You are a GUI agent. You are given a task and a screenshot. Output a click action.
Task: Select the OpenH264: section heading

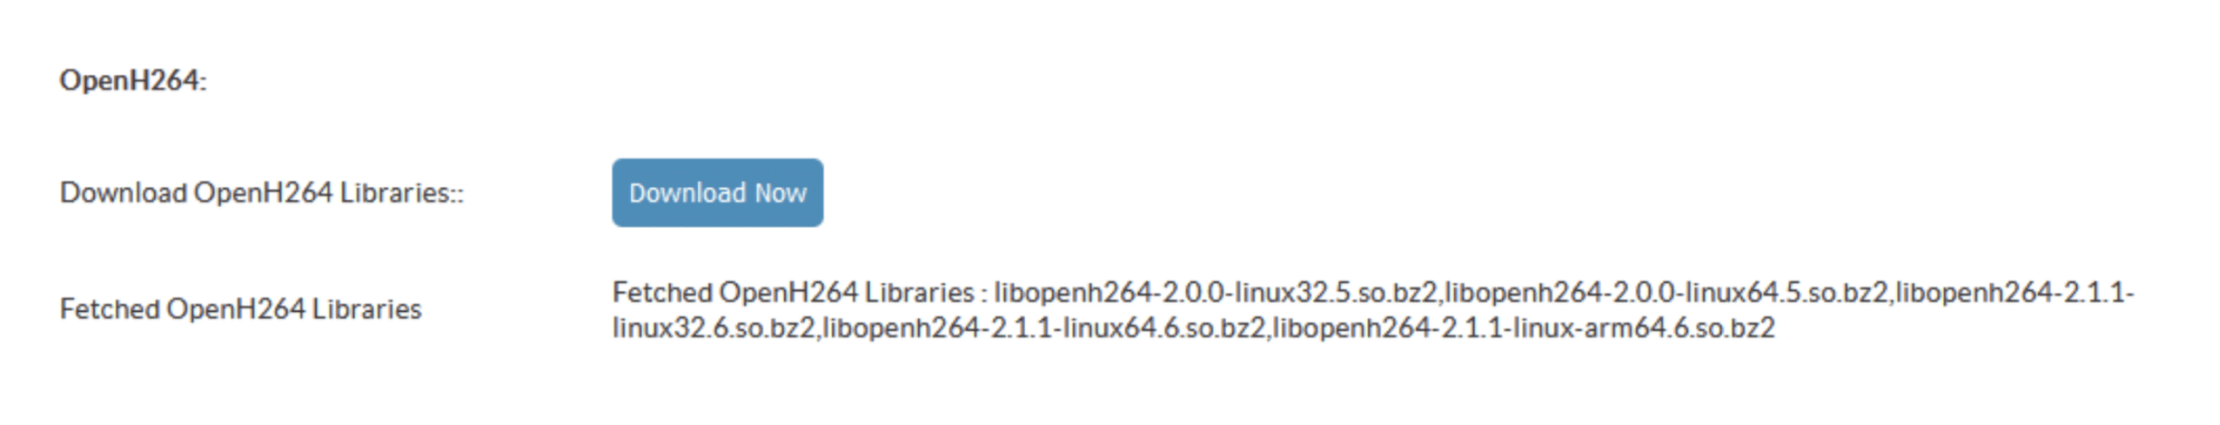pos(133,80)
